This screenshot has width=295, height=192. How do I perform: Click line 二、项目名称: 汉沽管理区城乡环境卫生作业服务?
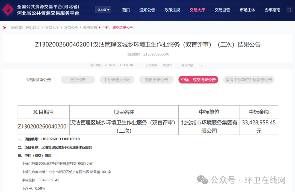55,147
